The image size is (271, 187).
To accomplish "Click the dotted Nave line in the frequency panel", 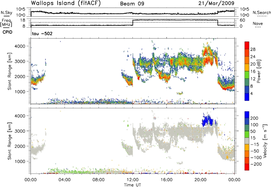I will (132, 22).
